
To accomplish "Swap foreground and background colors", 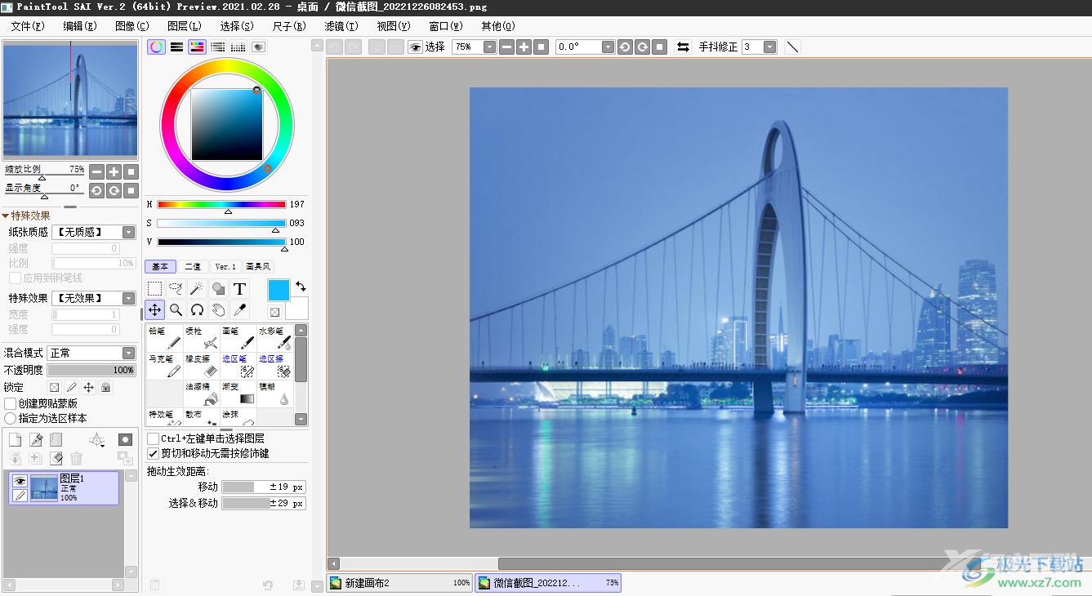I will click(301, 287).
